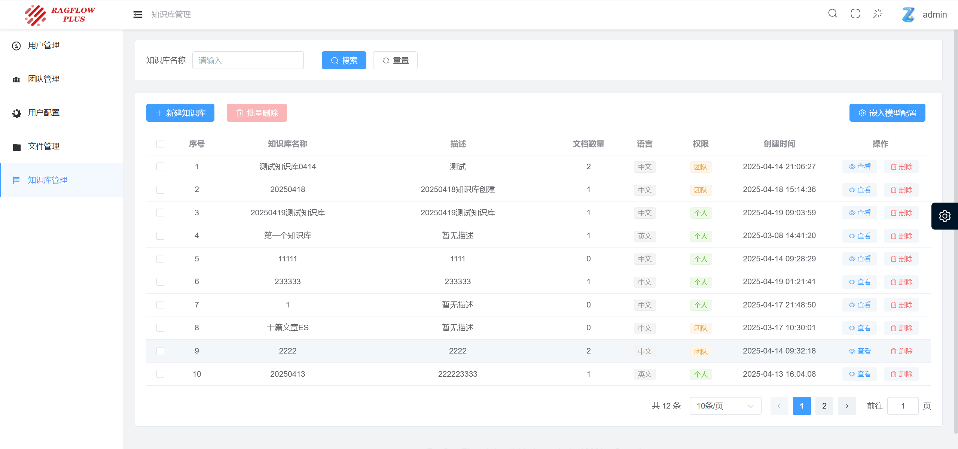Collapse sidebar with hamburger icon
958x449 pixels.
tap(138, 15)
